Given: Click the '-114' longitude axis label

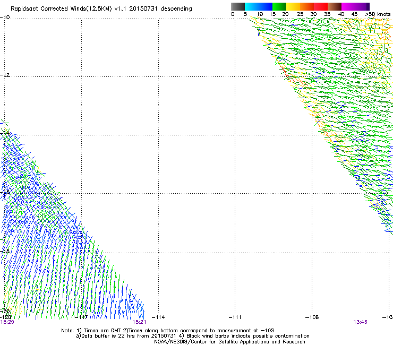Looking at the screenshot, I should pos(158,317).
